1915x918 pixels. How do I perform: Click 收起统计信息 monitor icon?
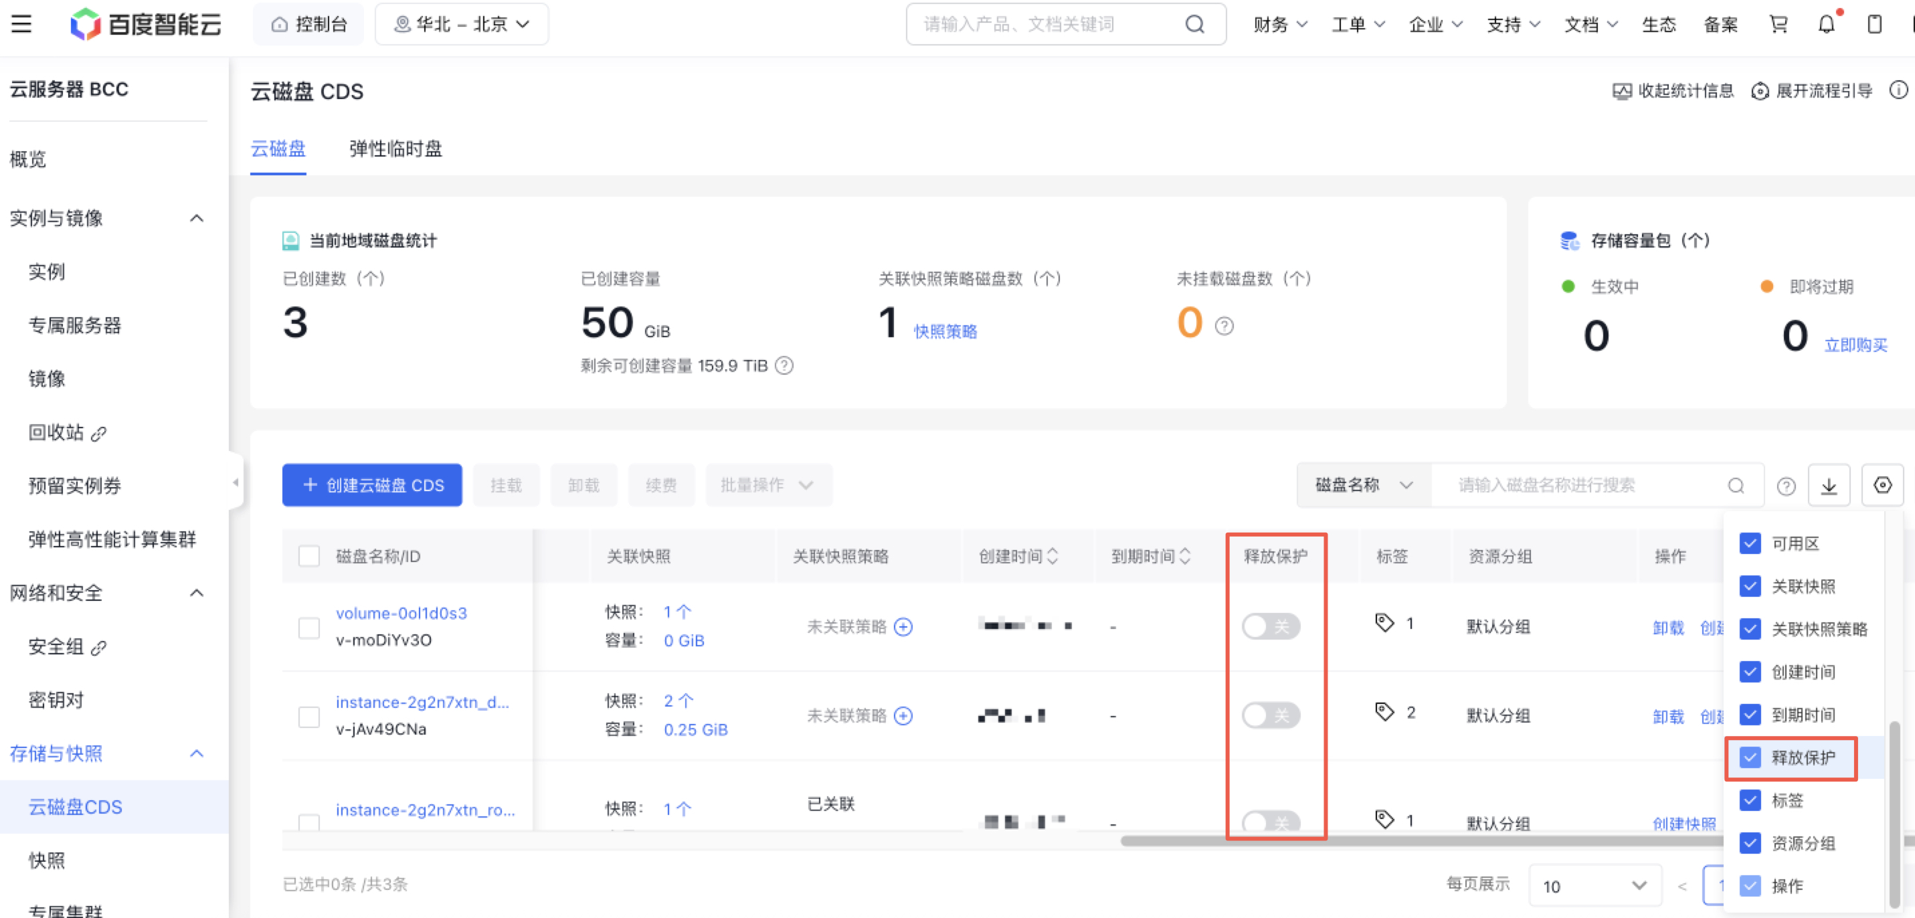click(x=1621, y=91)
